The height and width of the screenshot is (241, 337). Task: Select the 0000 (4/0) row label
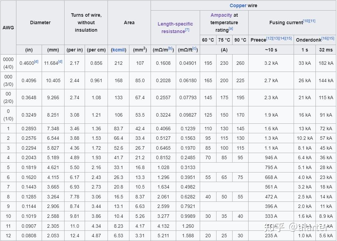(x=8, y=63)
